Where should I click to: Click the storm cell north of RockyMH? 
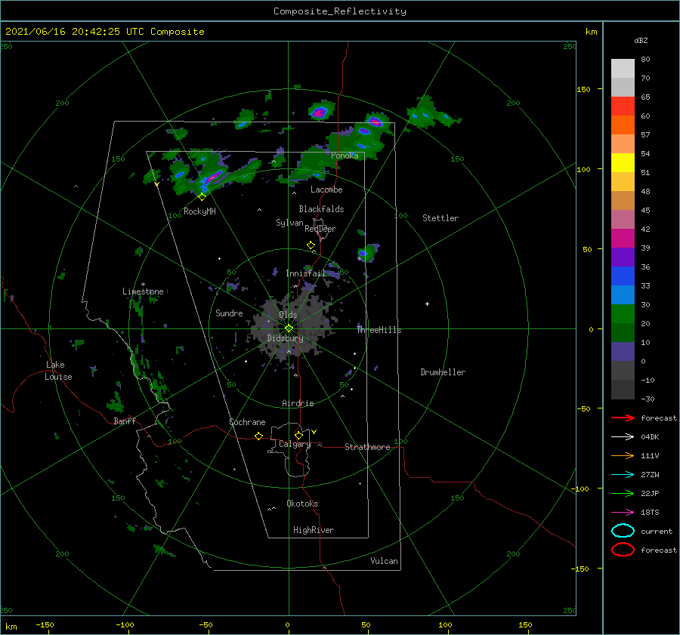click(212, 177)
